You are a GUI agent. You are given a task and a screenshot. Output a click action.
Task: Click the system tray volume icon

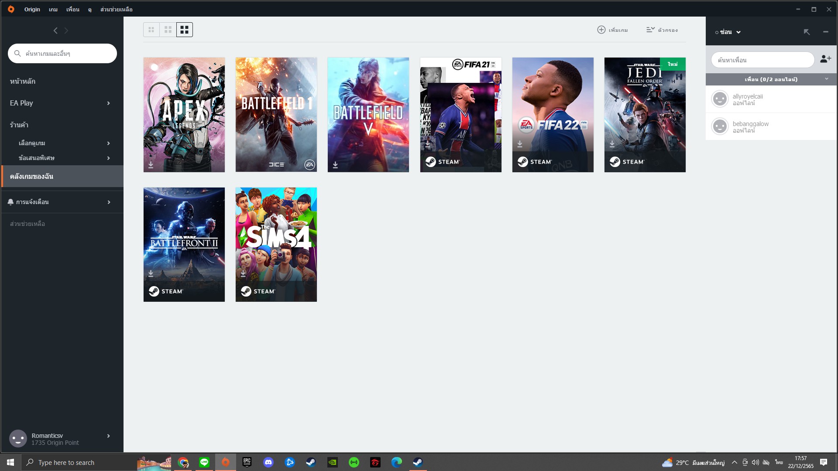(756, 462)
